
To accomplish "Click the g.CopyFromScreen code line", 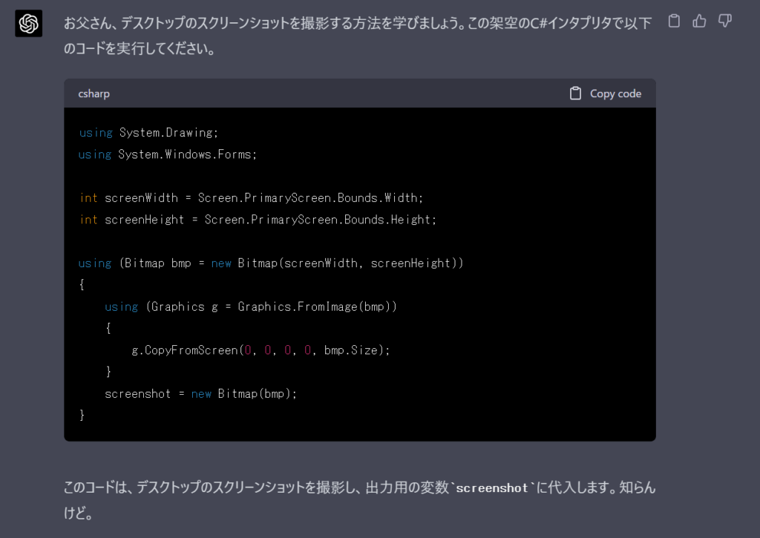I will coord(260,350).
